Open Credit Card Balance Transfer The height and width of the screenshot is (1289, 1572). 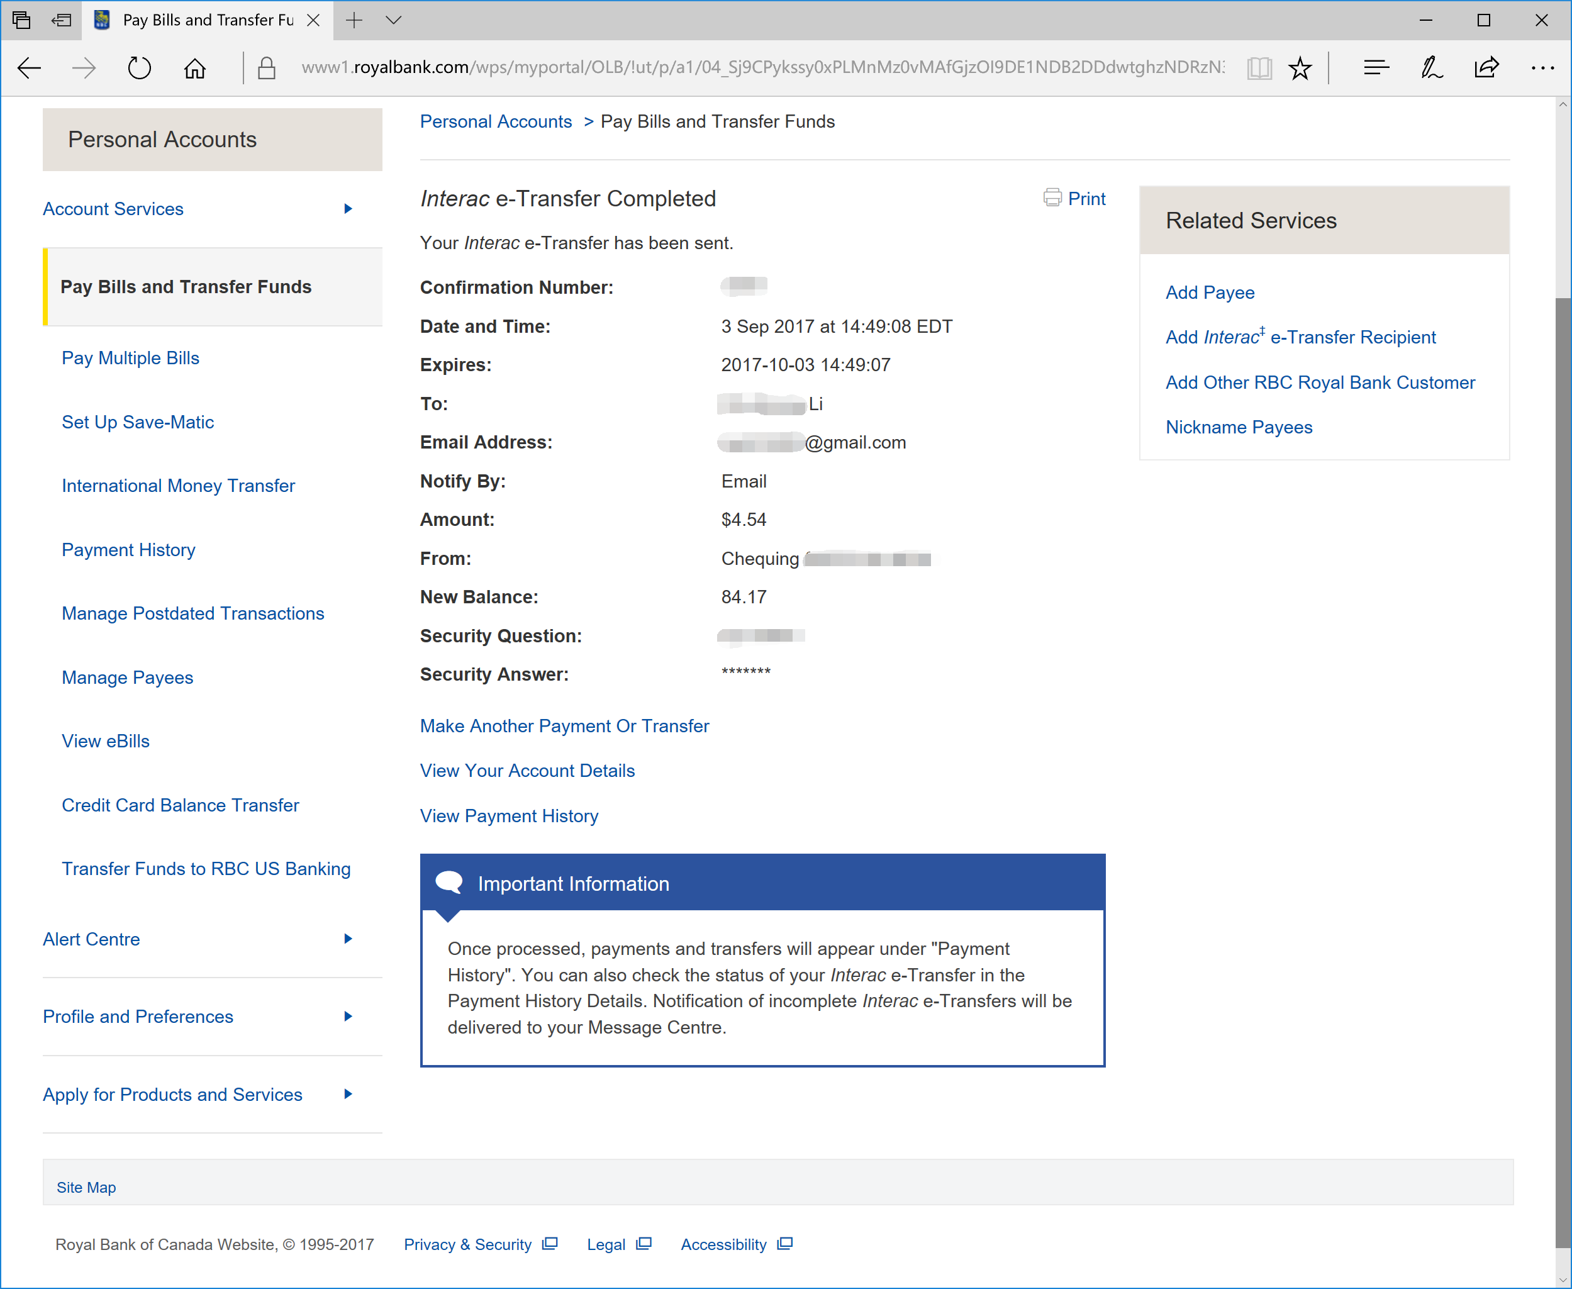click(x=181, y=805)
